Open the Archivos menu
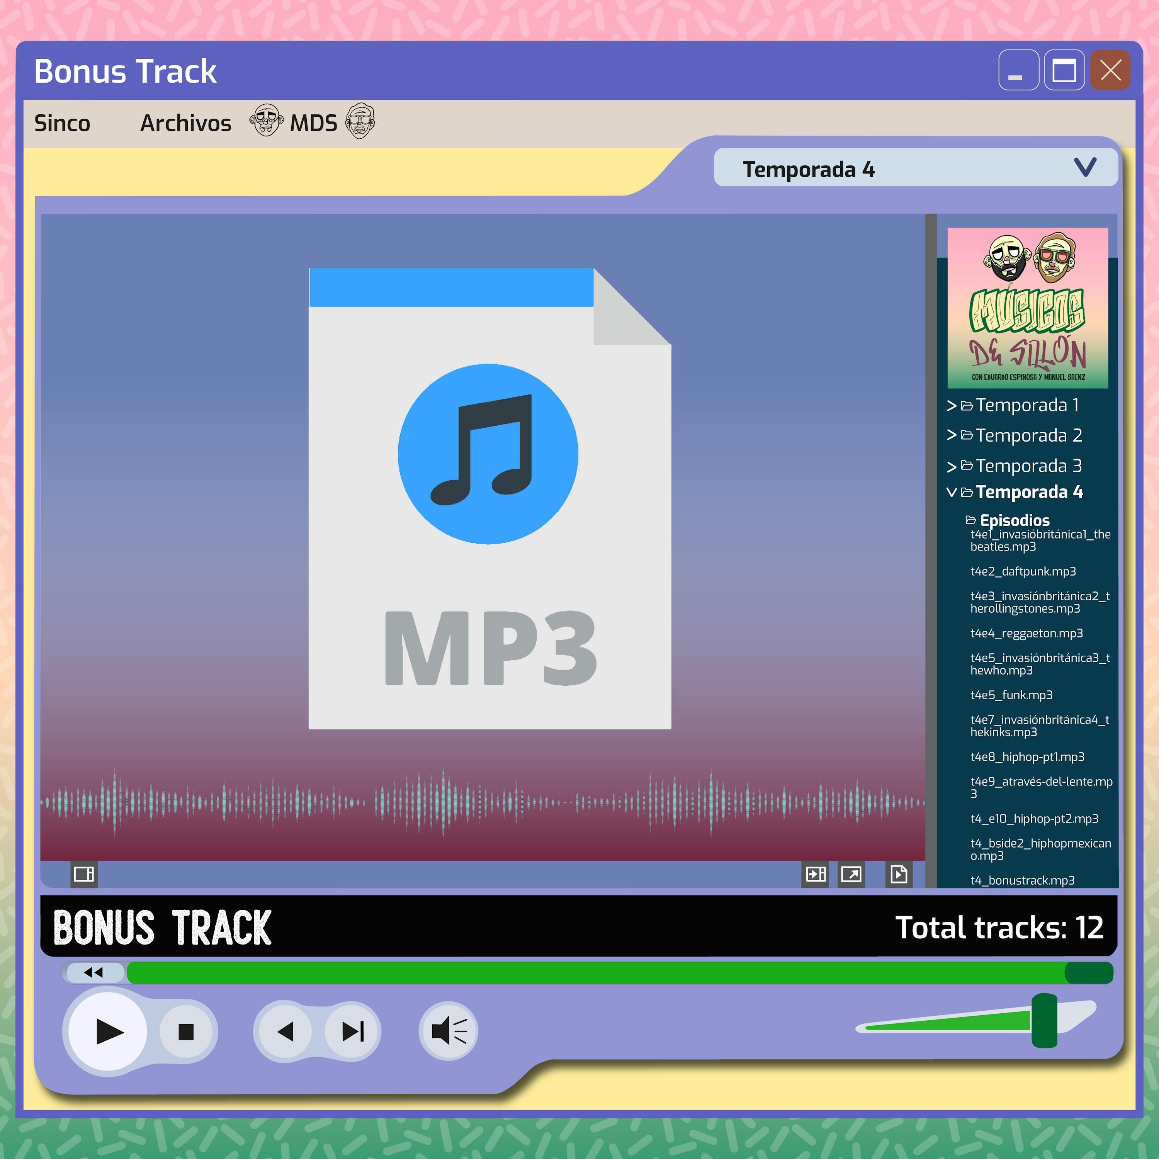1159x1159 pixels. click(x=185, y=124)
